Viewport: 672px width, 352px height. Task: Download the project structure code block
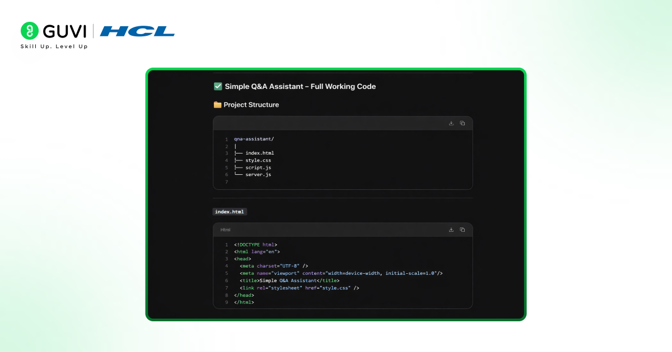[451, 123]
